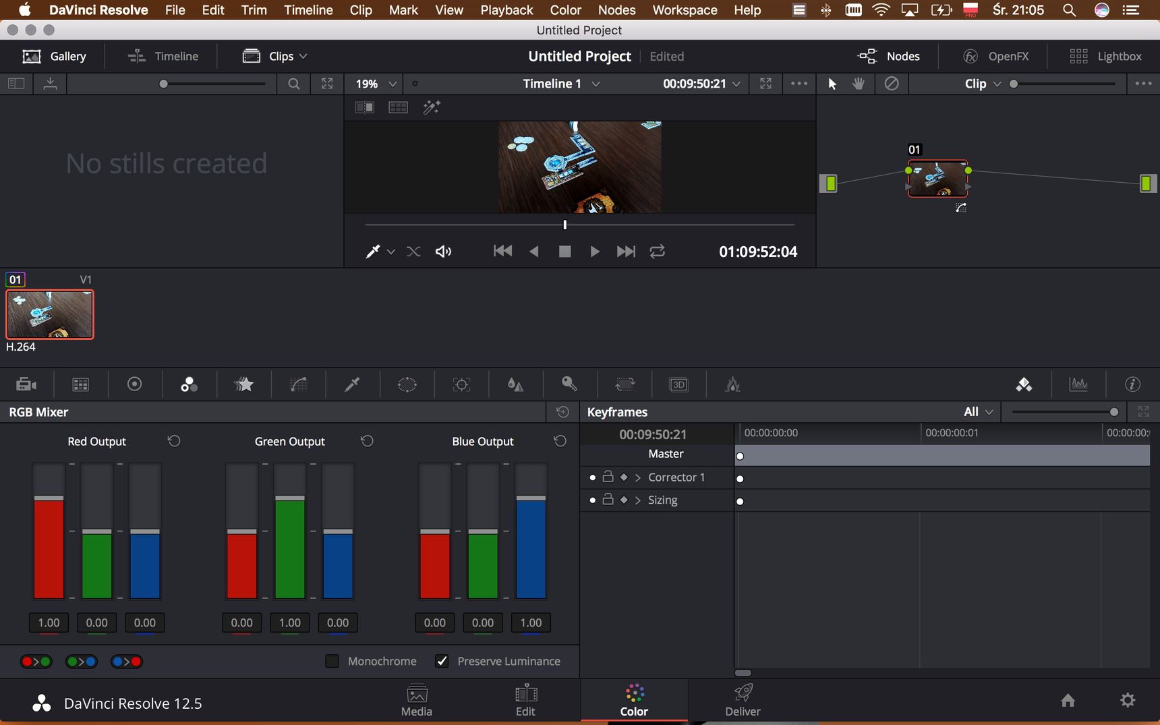Open the Curves palette
The image size is (1160, 725).
(x=298, y=384)
